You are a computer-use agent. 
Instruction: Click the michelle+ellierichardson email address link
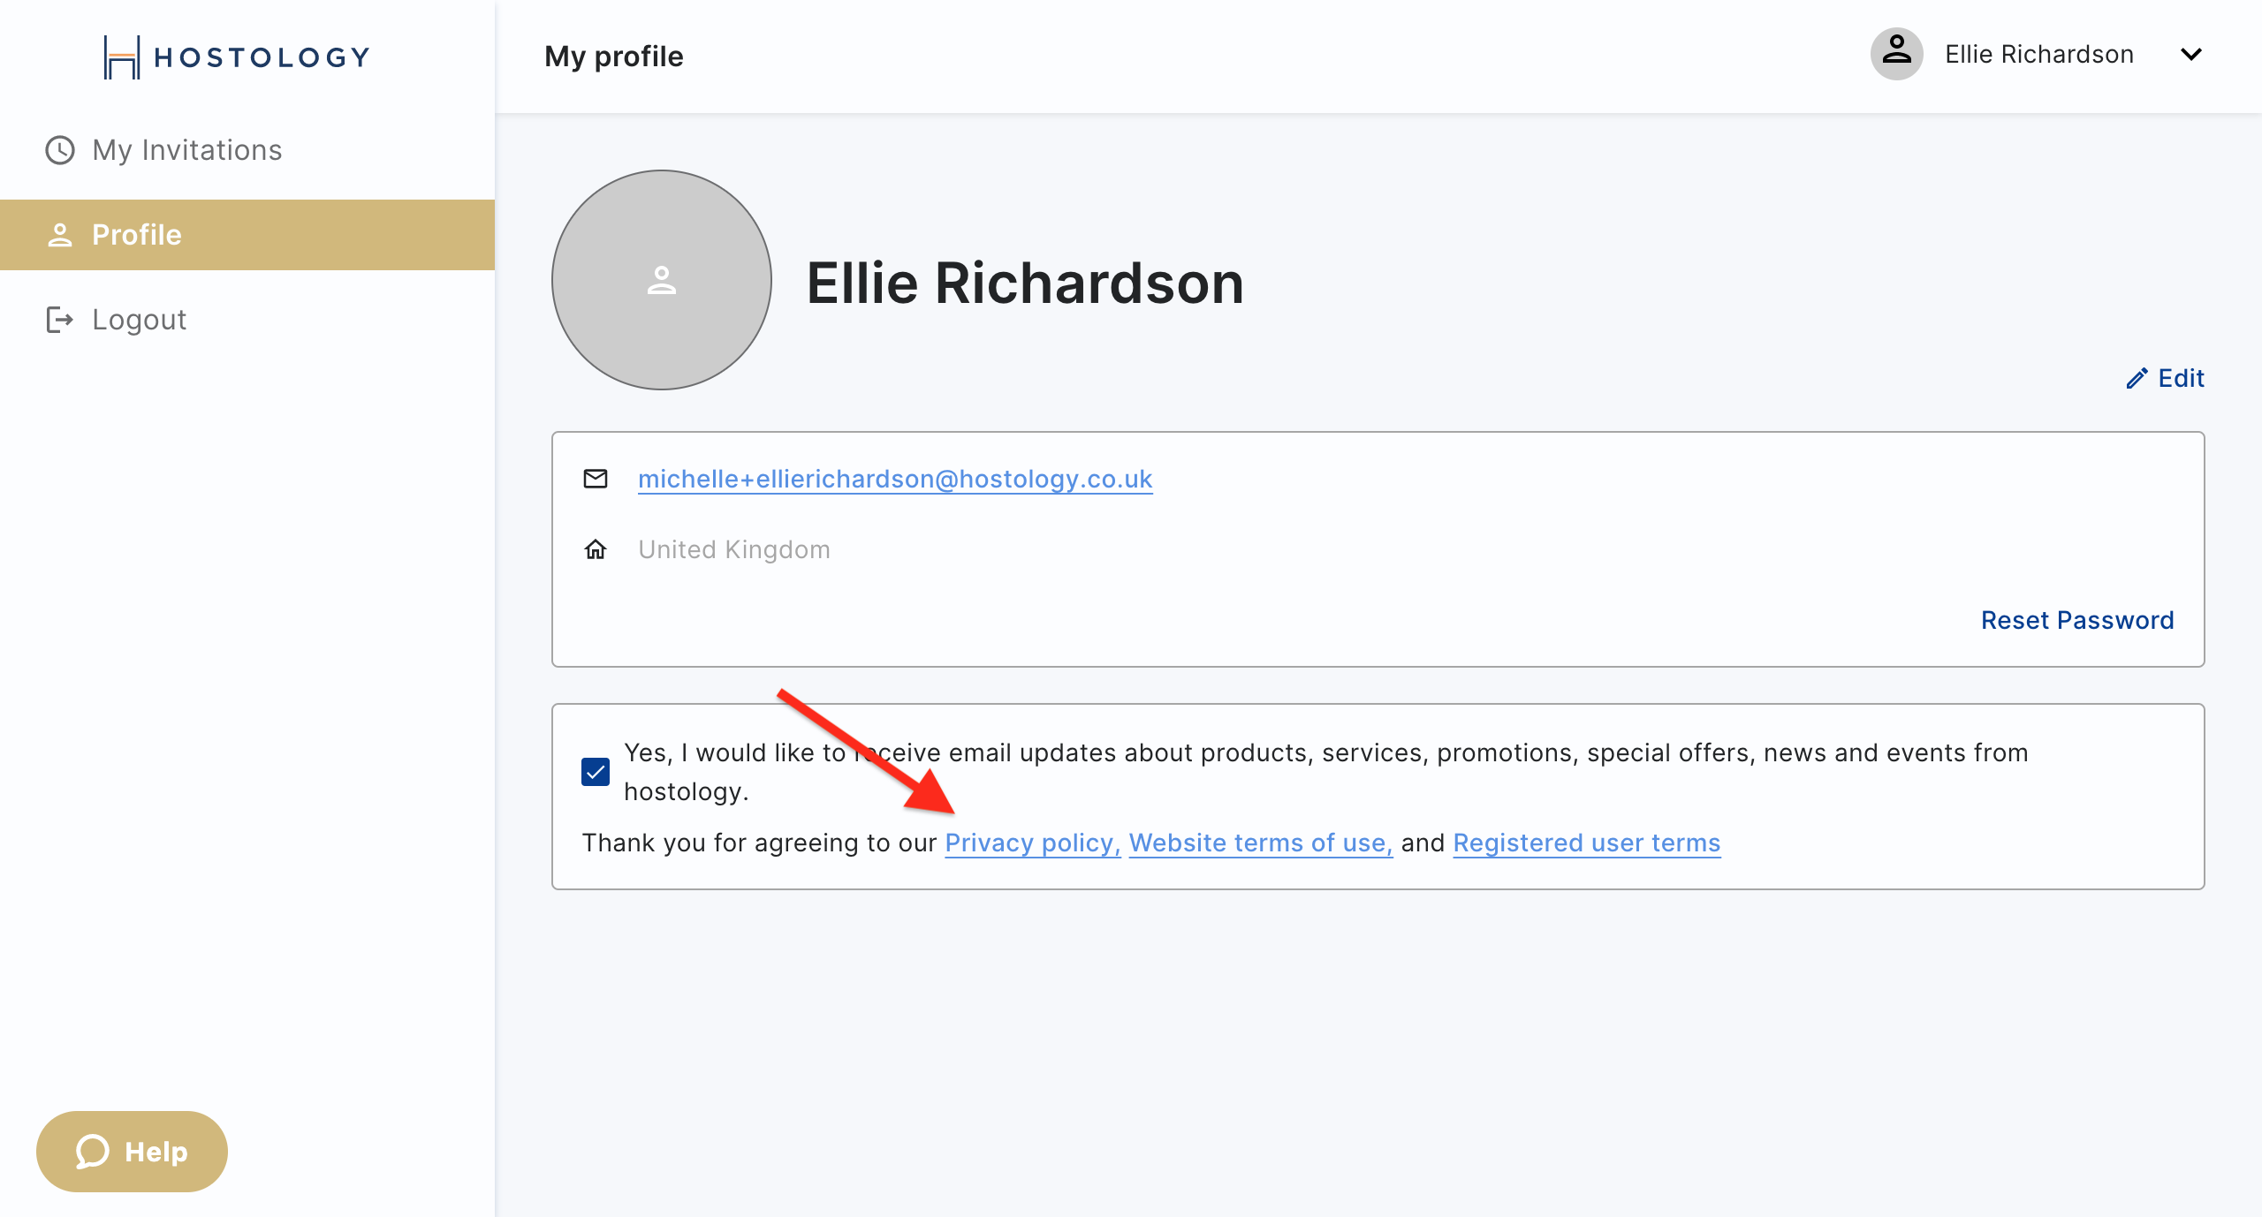point(895,479)
